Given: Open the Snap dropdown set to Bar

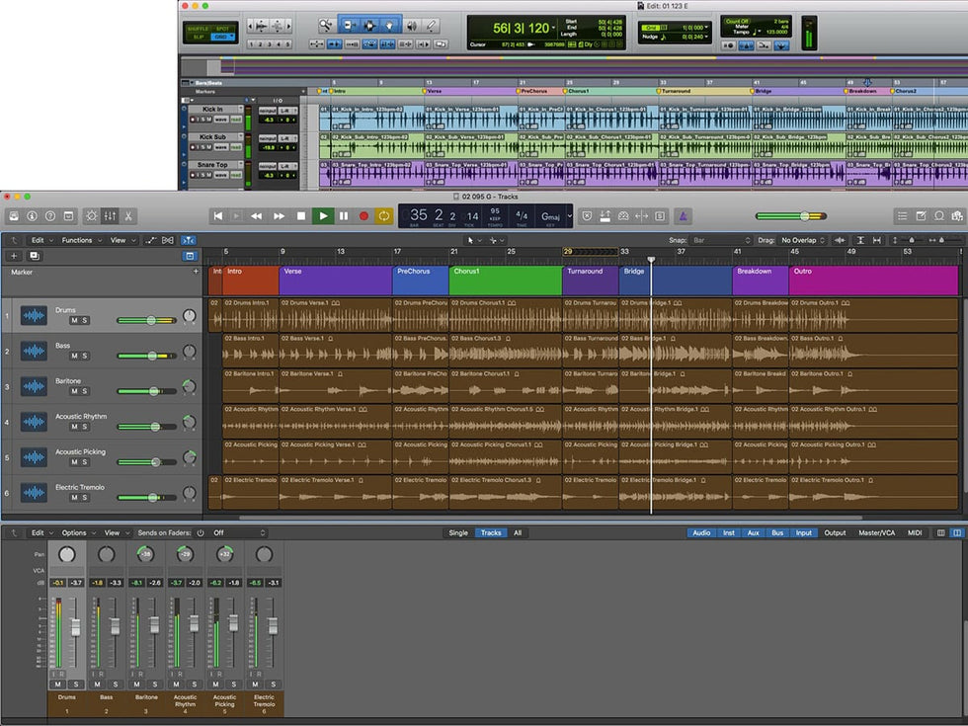Looking at the screenshot, I should [720, 240].
